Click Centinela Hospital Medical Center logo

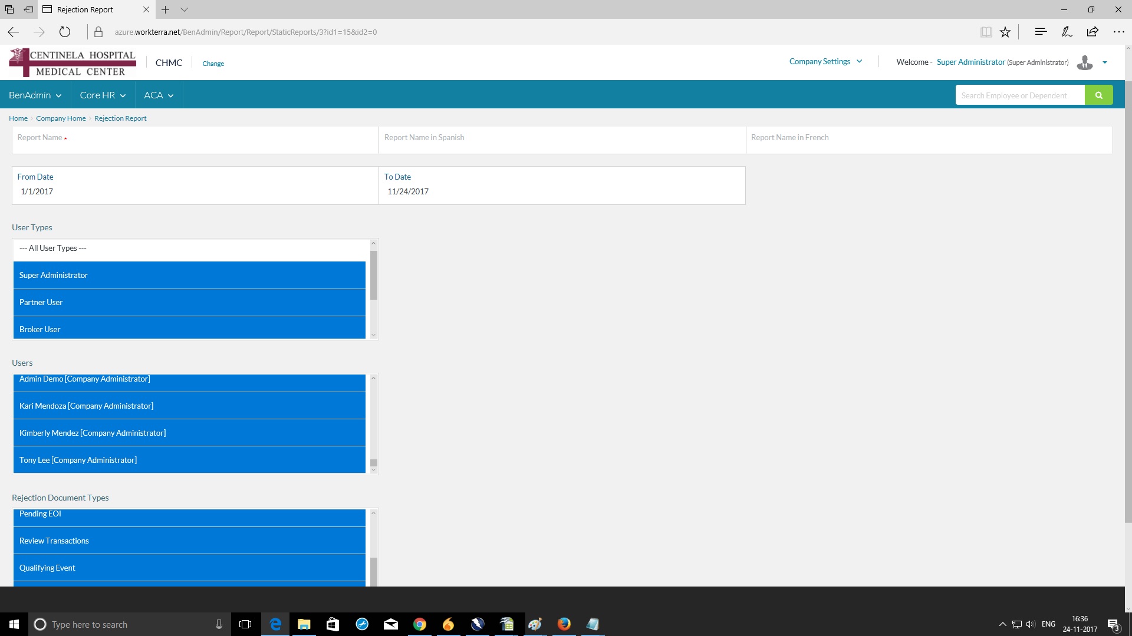coord(73,62)
